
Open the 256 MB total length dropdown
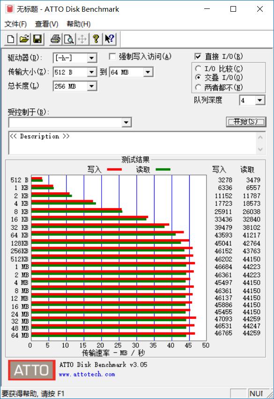91,86
